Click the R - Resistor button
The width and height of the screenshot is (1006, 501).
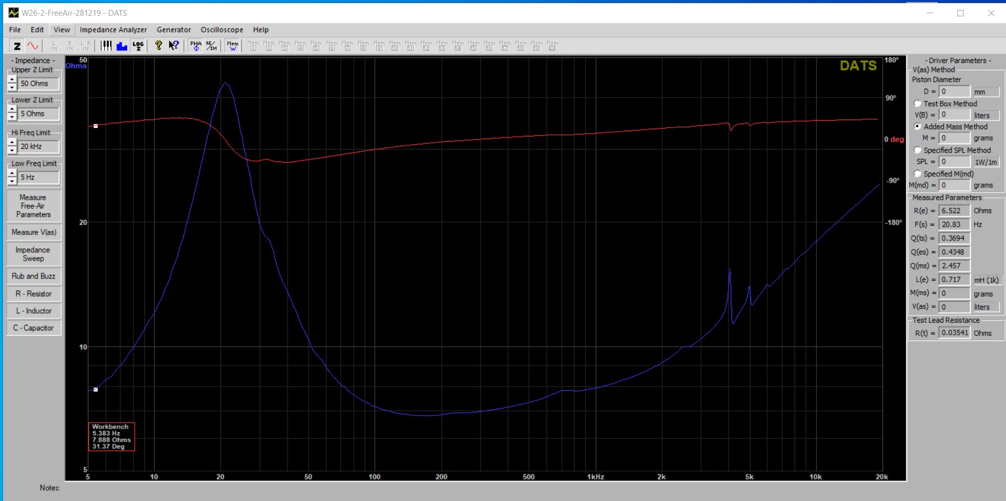point(34,294)
